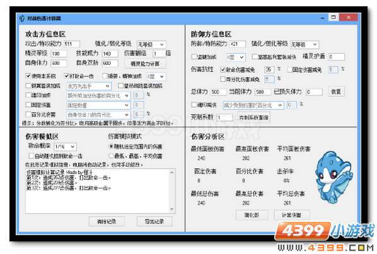Open the 固定数值 dropdown
The image size is (377, 254).
click(98, 105)
